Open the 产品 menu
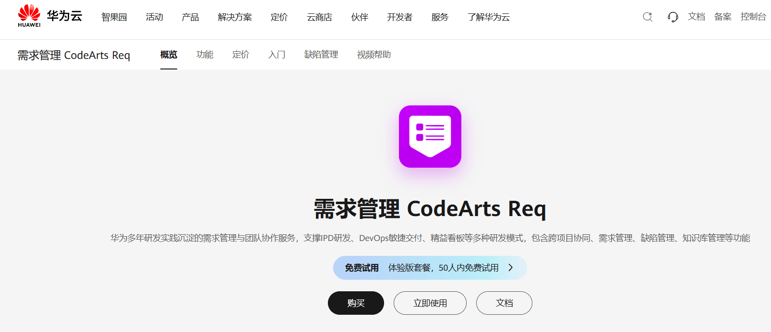This screenshot has width=771, height=332. click(191, 17)
